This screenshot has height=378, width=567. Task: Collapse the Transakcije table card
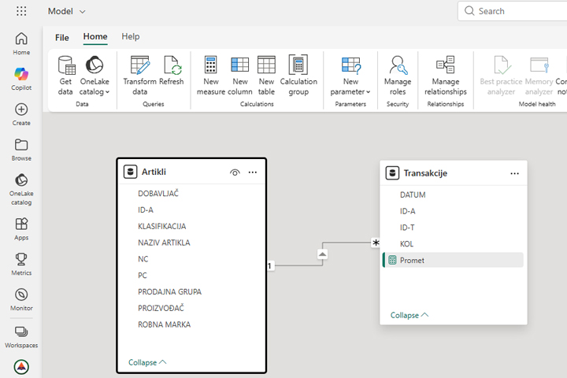tap(409, 315)
